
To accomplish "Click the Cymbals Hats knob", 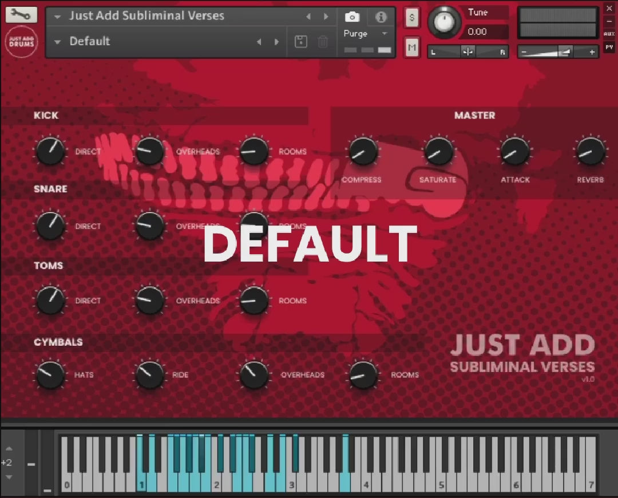I will [50, 374].
